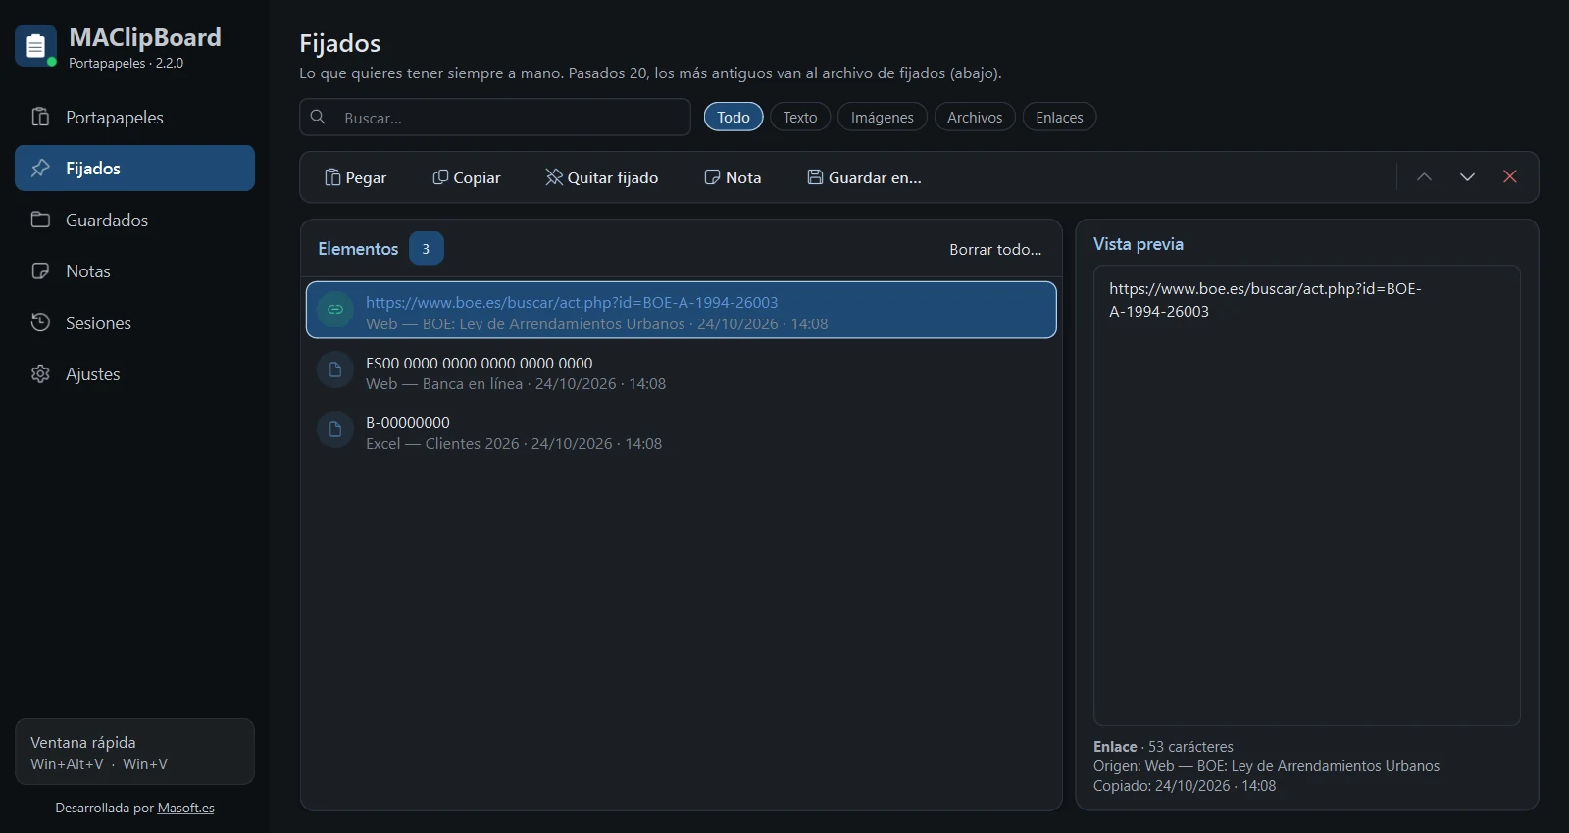Click the Pegar clipboard icon in toolbar
This screenshot has width=1569, height=833.
point(332,177)
